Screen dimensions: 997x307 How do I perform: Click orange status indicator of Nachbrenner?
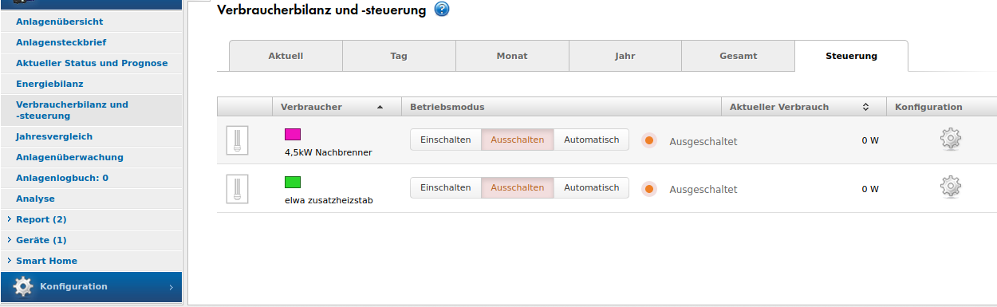tap(649, 140)
